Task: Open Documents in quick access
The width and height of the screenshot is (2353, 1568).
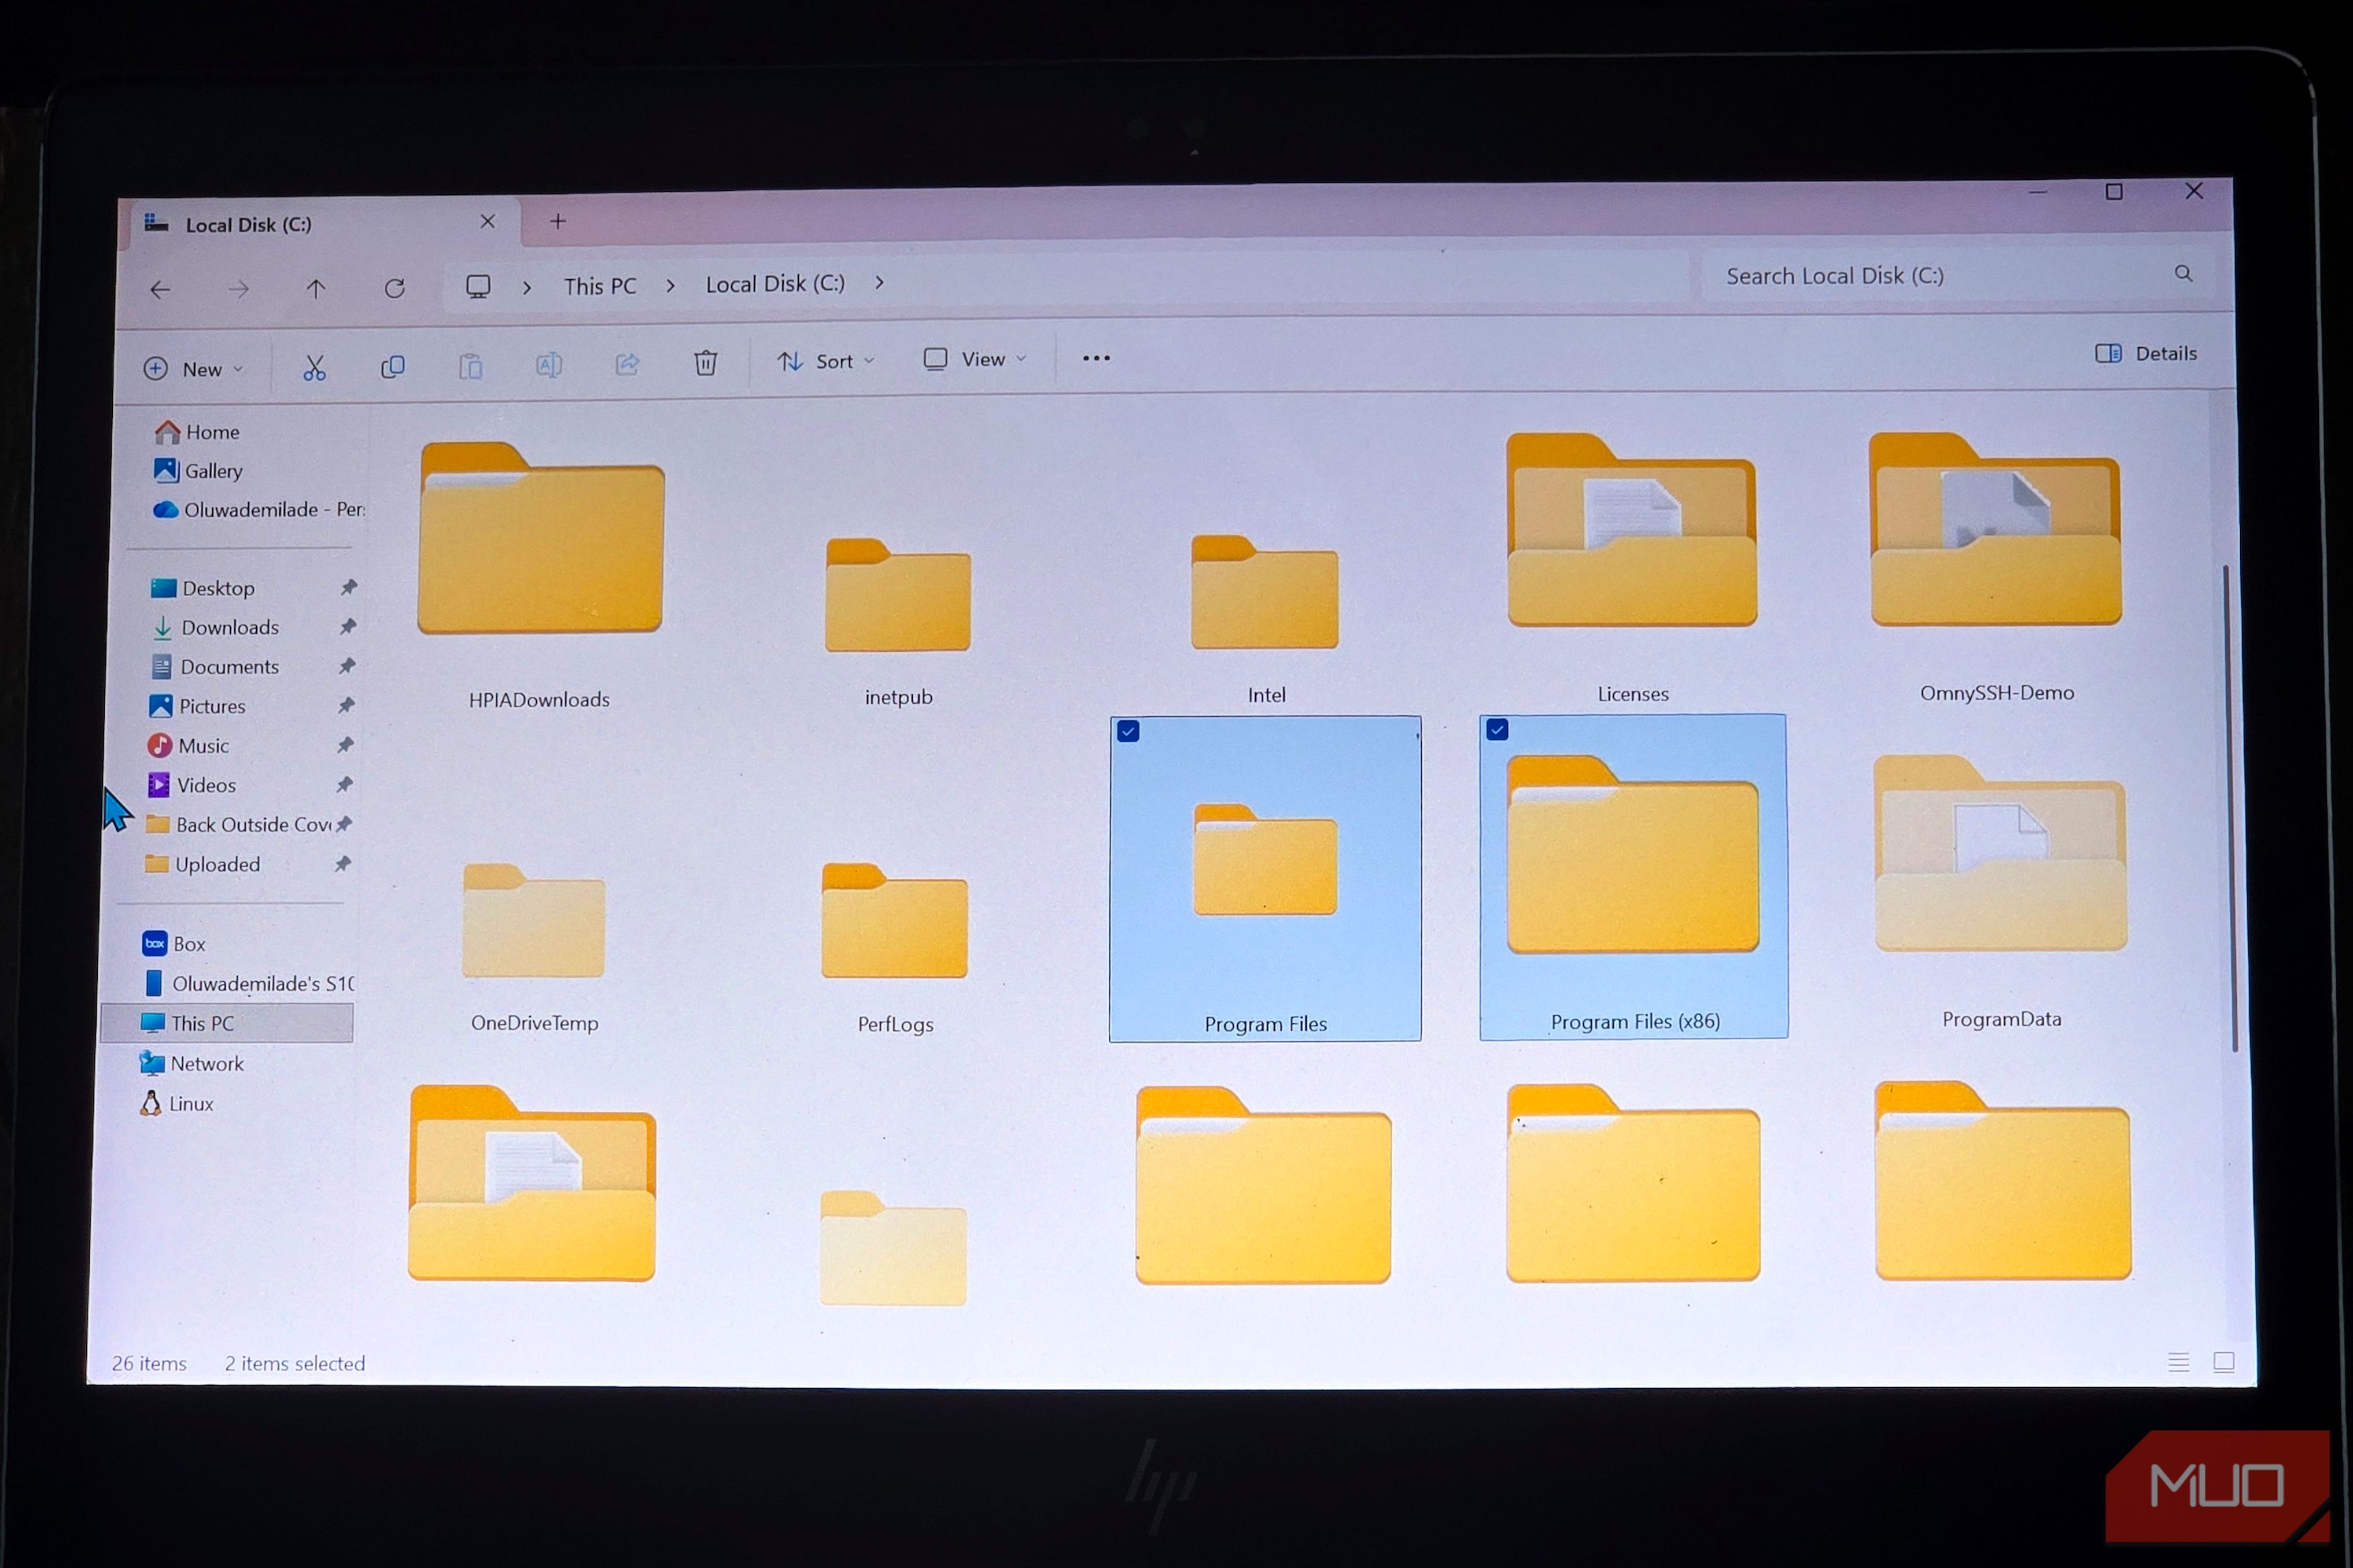Action: (x=215, y=666)
